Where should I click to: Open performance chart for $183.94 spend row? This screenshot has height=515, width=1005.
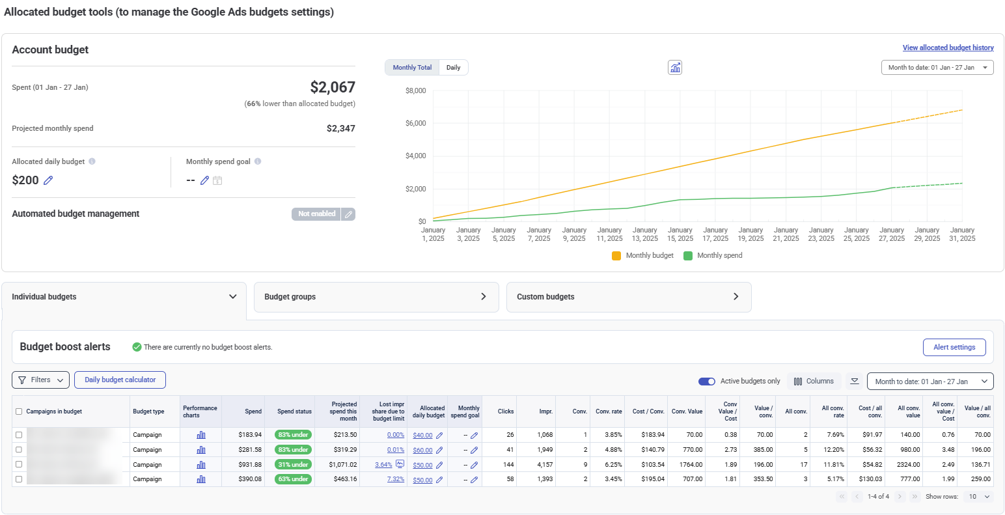[201, 435]
